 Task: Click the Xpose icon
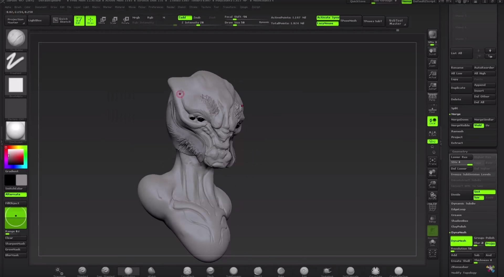point(432,253)
